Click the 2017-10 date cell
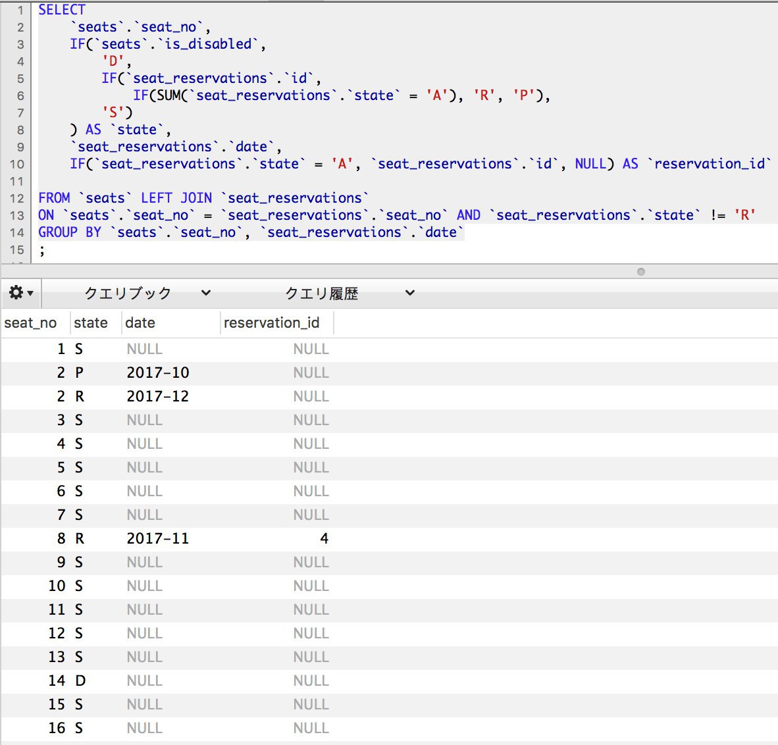The image size is (778, 745). coord(158,372)
